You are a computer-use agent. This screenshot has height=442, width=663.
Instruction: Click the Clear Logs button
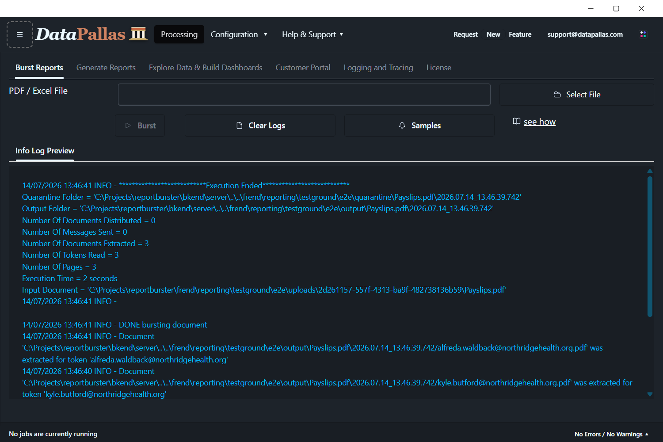260,126
